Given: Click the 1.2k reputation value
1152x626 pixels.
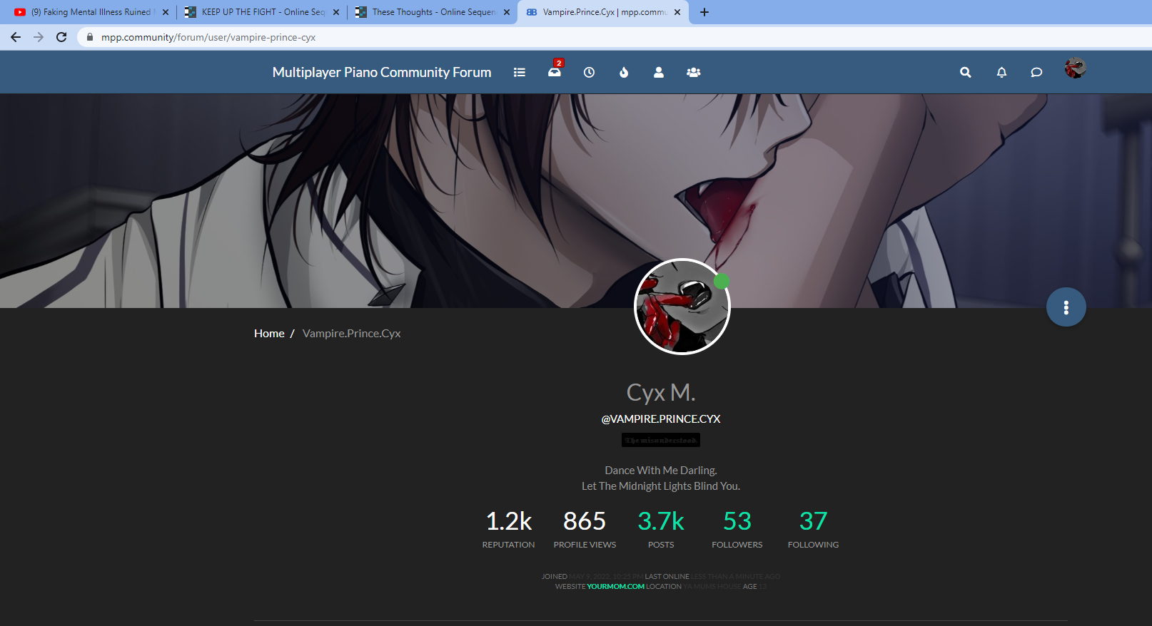Looking at the screenshot, I should point(509,521).
